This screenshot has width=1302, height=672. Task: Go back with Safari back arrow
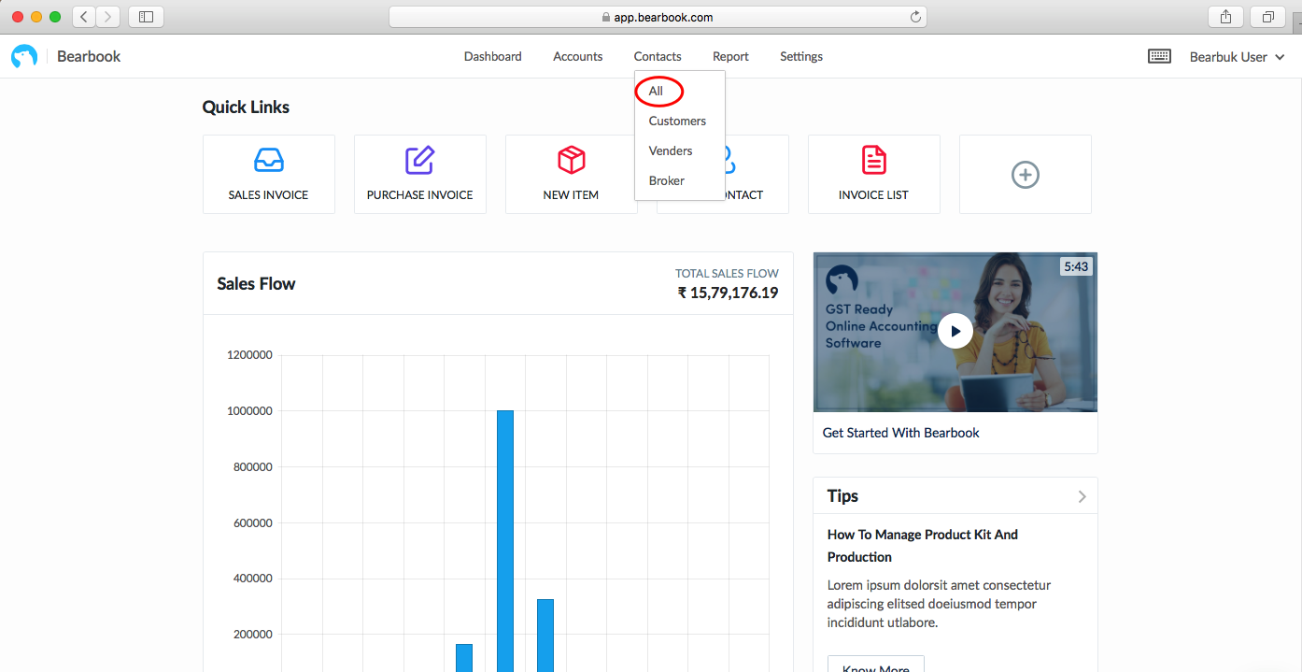(84, 17)
